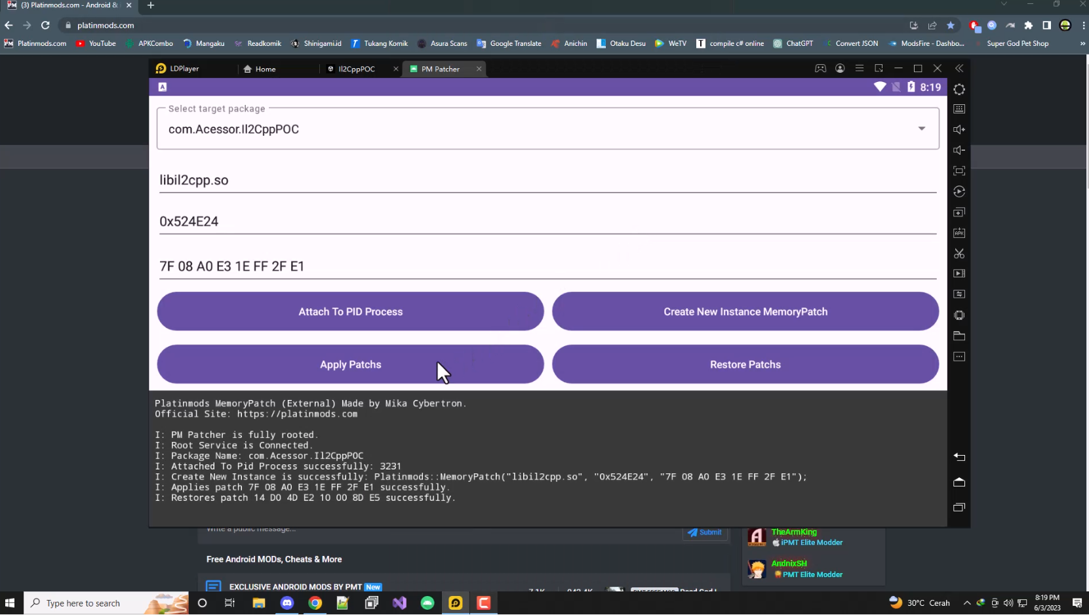Open the operation recorder icon
This screenshot has height=615, width=1089.
tap(960, 191)
